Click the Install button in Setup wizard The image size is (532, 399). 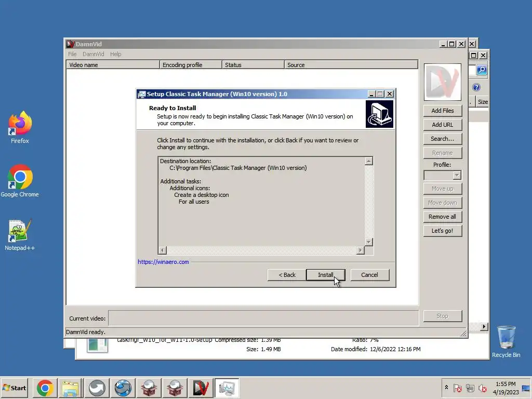[x=325, y=275]
